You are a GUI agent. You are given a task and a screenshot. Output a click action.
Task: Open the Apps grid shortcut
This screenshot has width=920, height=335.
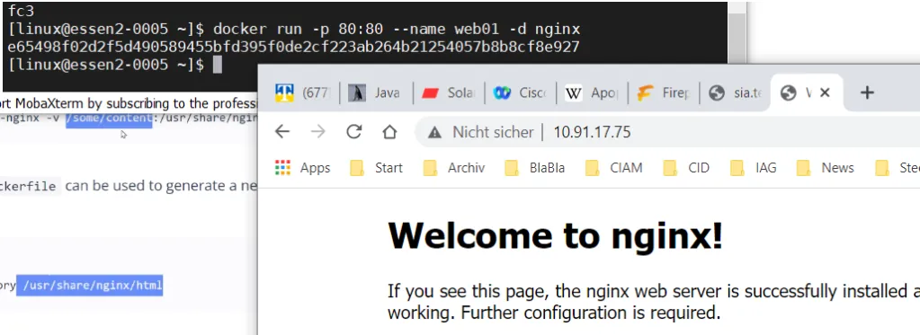coord(303,167)
